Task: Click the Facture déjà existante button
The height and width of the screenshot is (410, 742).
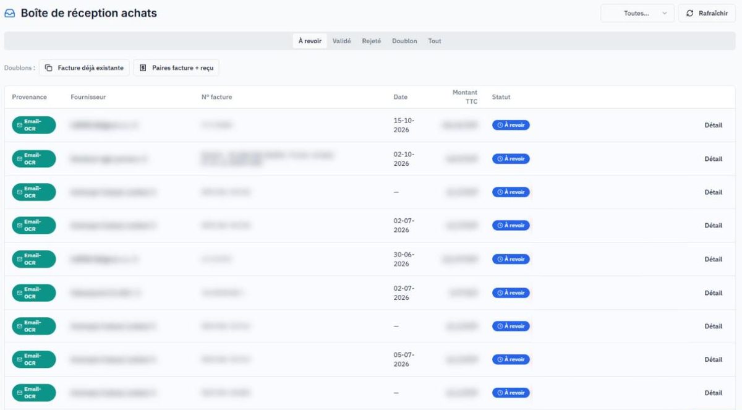Action: (x=84, y=68)
